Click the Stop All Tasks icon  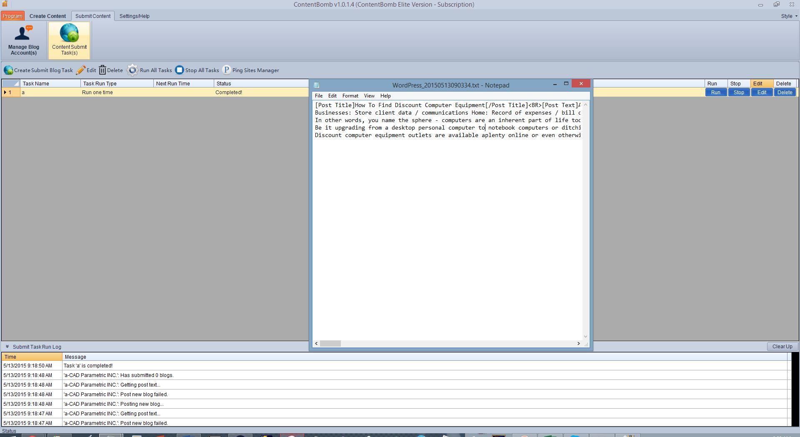point(180,70)
